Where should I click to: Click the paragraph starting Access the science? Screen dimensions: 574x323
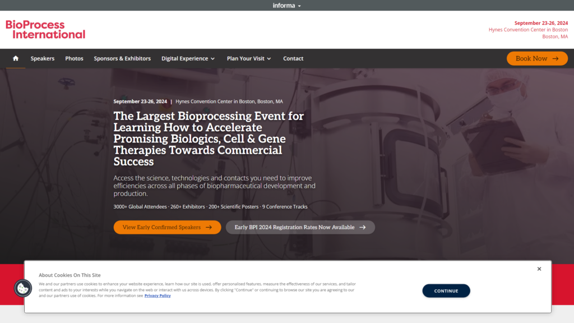pos(215,186)
